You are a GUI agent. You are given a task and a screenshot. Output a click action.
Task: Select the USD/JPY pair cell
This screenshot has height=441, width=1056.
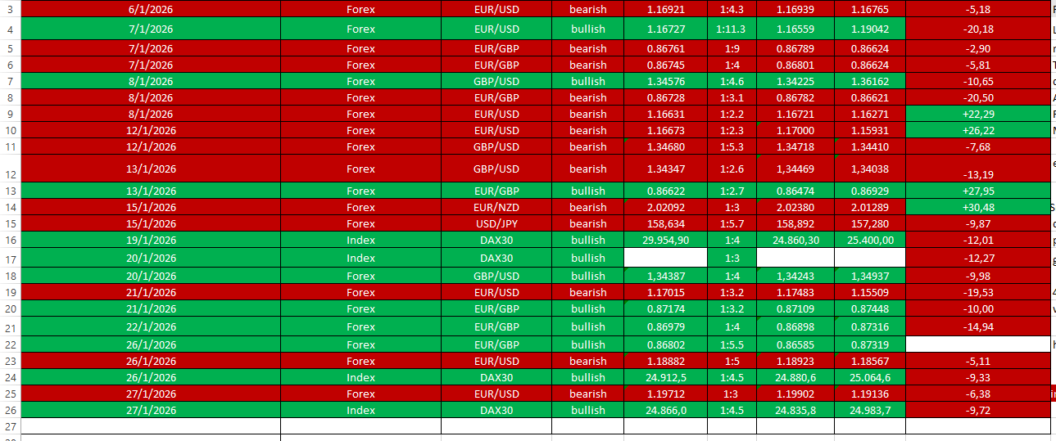(496, 223)
